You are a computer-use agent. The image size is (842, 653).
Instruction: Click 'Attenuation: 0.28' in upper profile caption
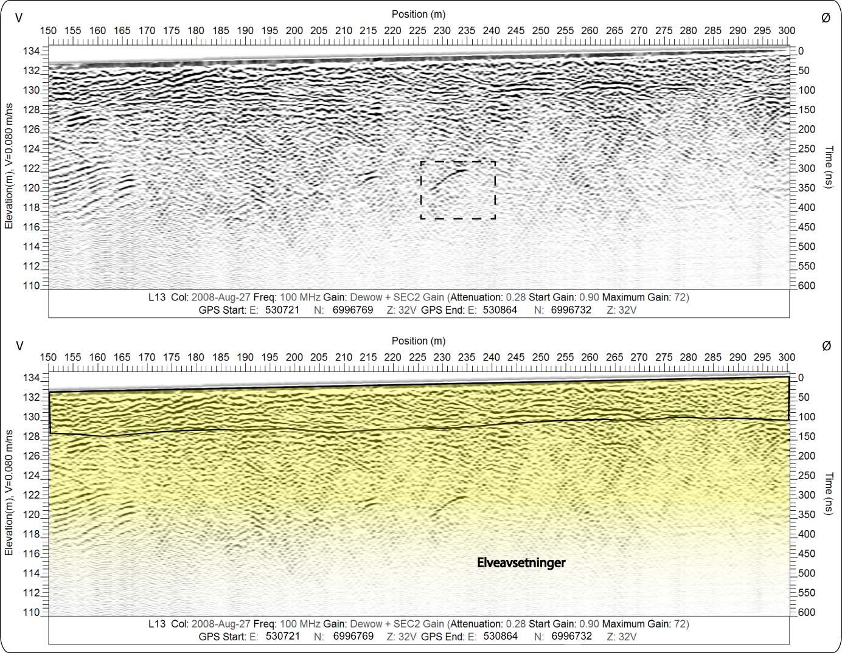point(488,297)
